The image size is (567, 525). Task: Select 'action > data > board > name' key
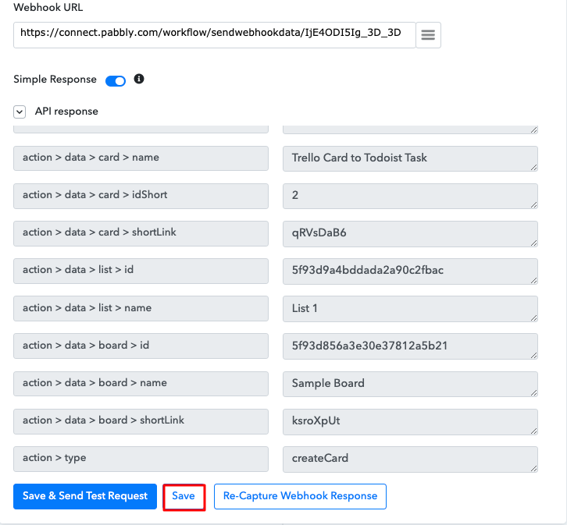click(x=141, y=384)
